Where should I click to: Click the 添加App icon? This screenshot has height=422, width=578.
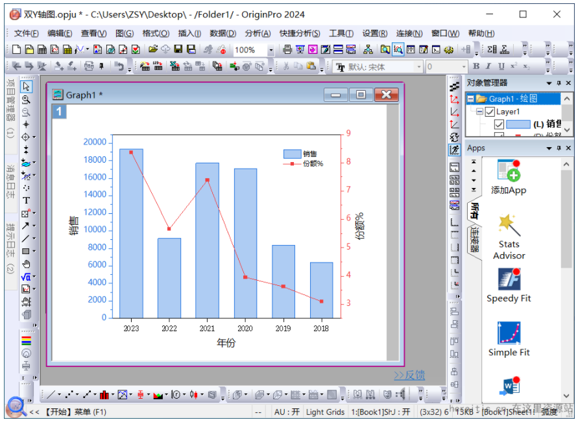[509, 177]
